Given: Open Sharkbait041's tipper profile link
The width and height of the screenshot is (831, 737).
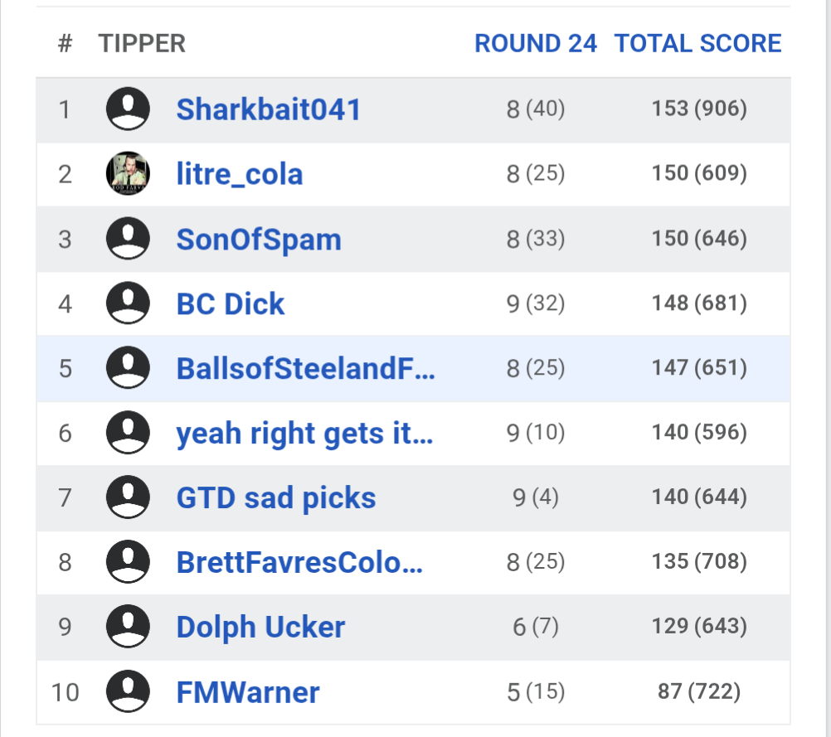Looking at the screenshot, I should (x=269, y=109).
